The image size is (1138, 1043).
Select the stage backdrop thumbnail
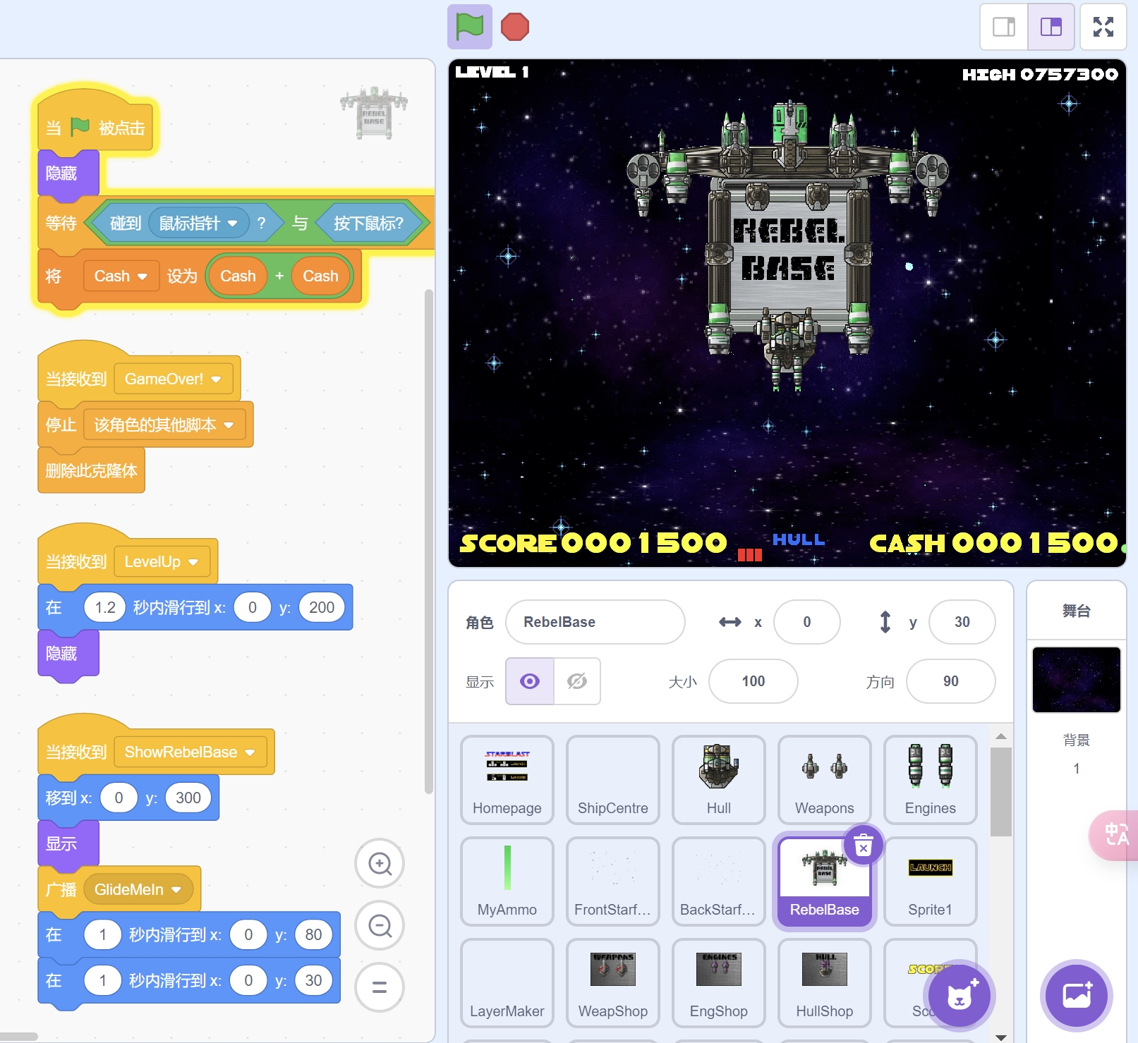pos(1076,680)
